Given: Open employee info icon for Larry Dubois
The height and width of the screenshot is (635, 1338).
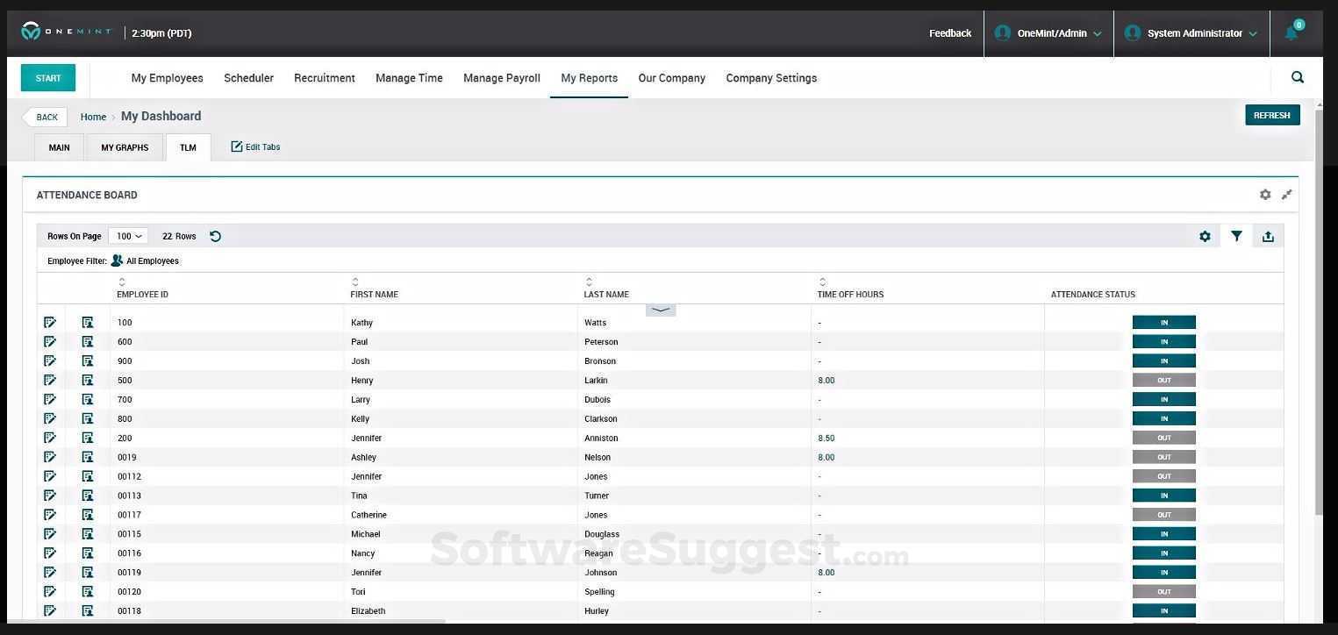Looking at the screenshot, I should pyautogui.click(x=88, y=400).
